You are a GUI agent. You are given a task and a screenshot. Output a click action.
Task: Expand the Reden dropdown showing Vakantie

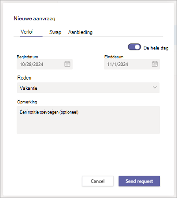pyautogui.click(x=88, y=88)
